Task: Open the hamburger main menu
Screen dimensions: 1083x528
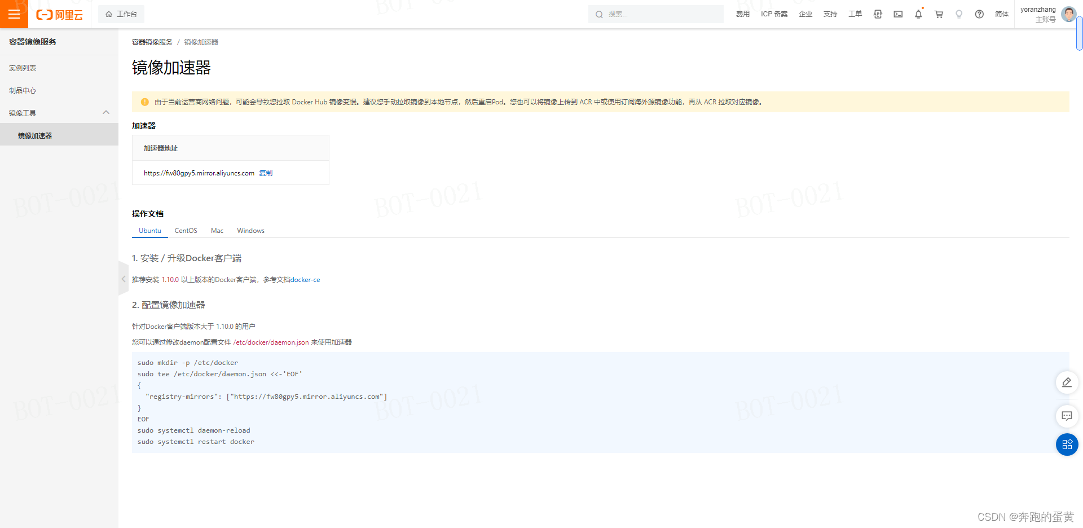Action: [14, 14]
